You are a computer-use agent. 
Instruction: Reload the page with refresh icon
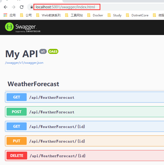(x=22, y=7)
